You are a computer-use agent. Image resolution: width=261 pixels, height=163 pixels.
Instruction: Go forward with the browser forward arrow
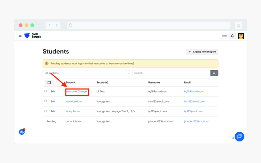click(x=57, y=25)
